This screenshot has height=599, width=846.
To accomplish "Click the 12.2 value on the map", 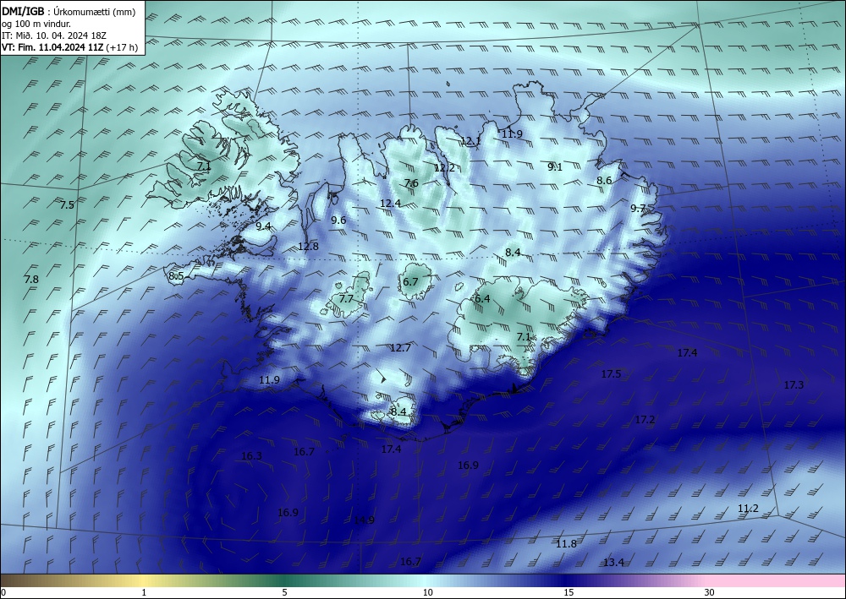I will click(444, 167).
